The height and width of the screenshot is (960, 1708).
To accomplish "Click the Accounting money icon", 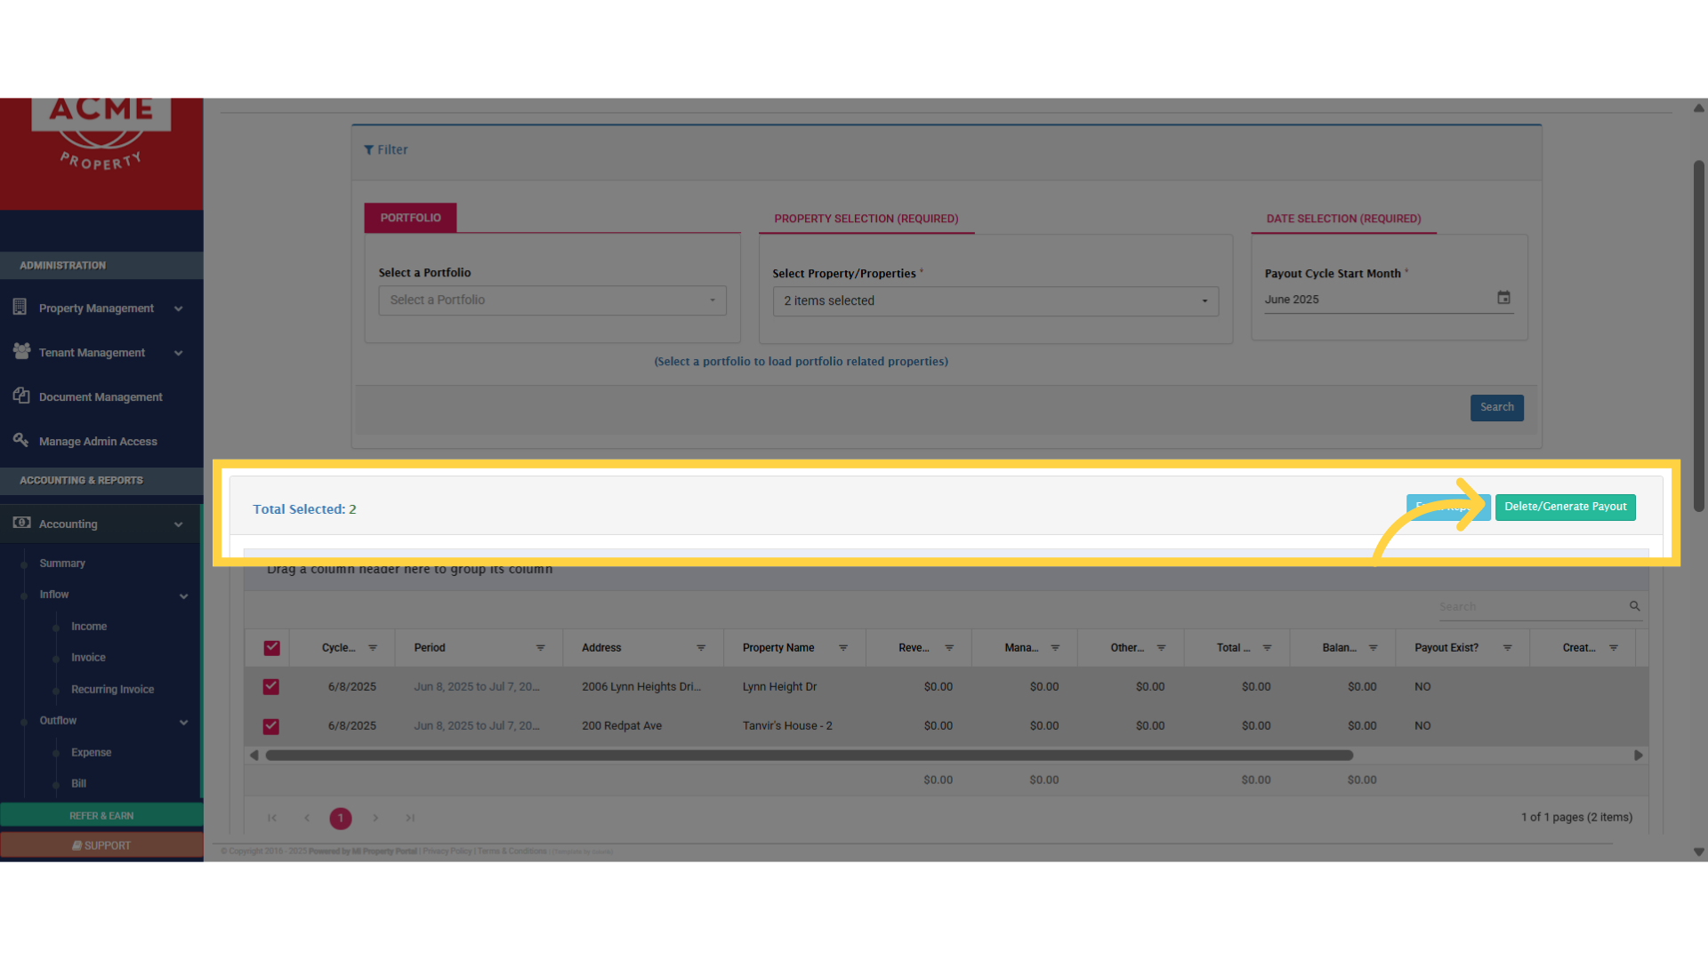I will [x=21, y=523].
